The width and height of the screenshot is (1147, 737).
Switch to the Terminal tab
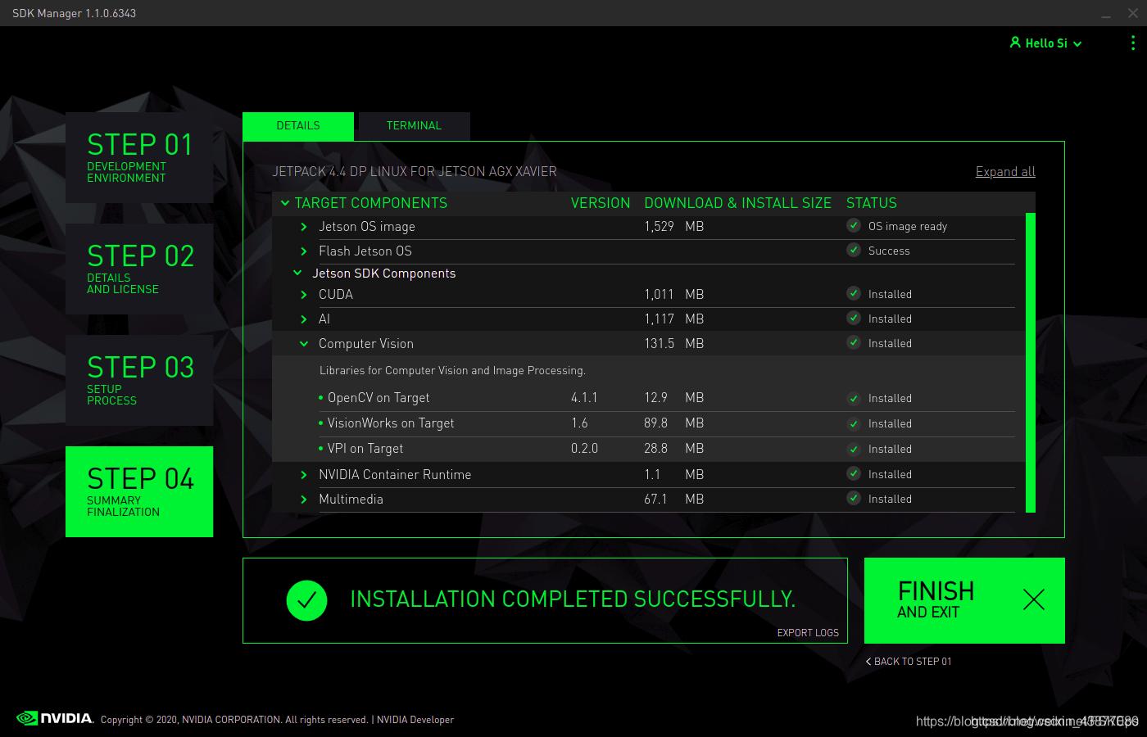(414, 126)
